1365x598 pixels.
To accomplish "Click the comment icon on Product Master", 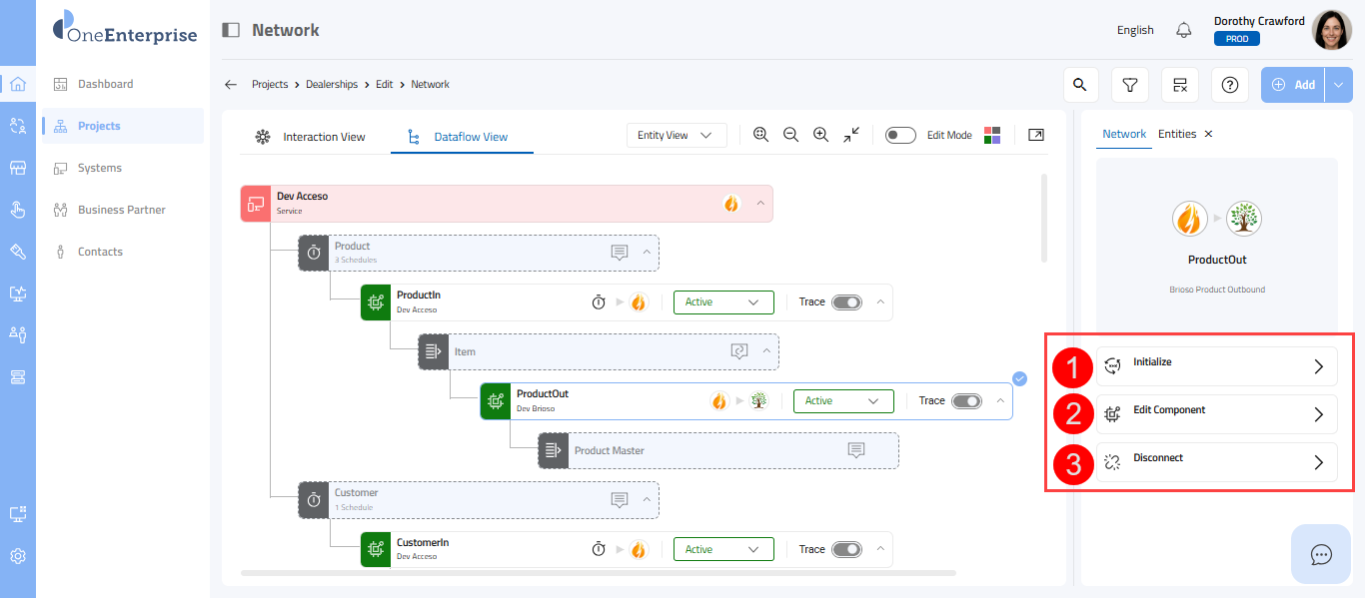I will (856, 450).
